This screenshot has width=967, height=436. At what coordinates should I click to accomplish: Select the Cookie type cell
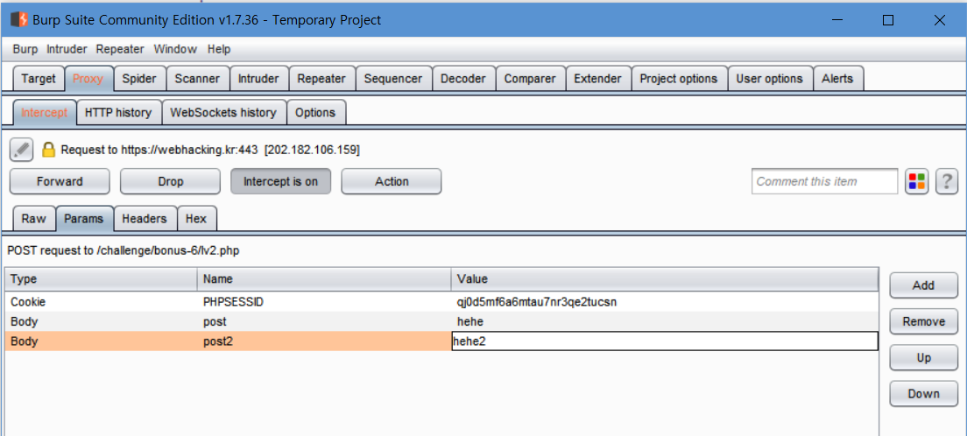point(101,302)
